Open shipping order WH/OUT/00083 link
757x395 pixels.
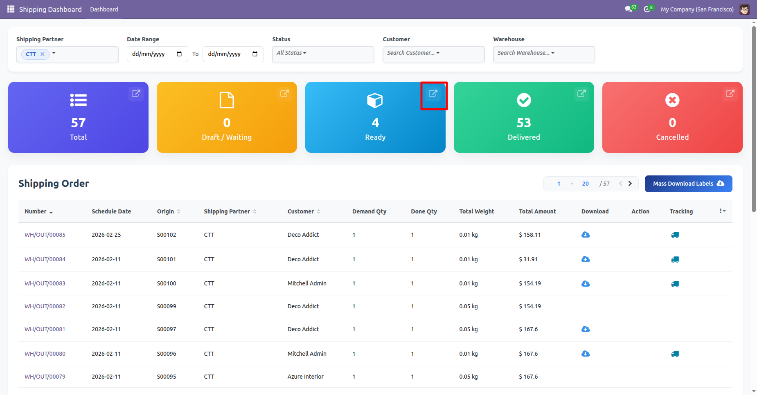point(45,283)
